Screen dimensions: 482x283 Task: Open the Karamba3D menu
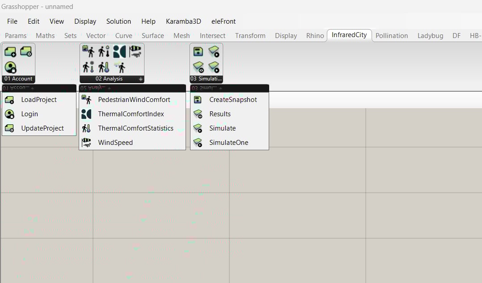pos(183,21)
